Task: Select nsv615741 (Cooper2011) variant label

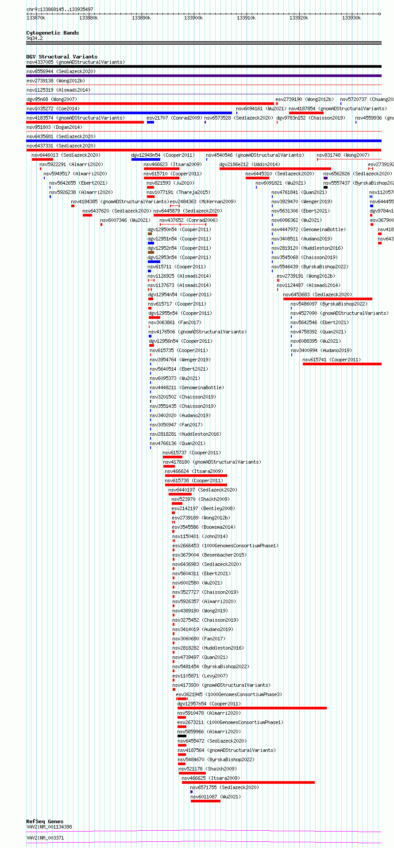Action: pyautogui.click(x=332, y=360)
